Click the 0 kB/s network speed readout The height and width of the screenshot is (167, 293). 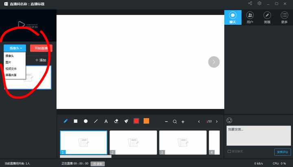pyautogui.click(x=259, y=163)
